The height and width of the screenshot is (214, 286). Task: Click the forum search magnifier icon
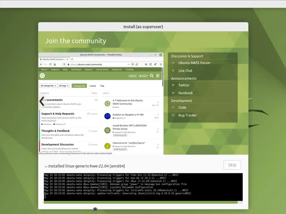click(x=152, y=76)
